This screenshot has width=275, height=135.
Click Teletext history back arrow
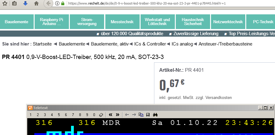[127, 115]
